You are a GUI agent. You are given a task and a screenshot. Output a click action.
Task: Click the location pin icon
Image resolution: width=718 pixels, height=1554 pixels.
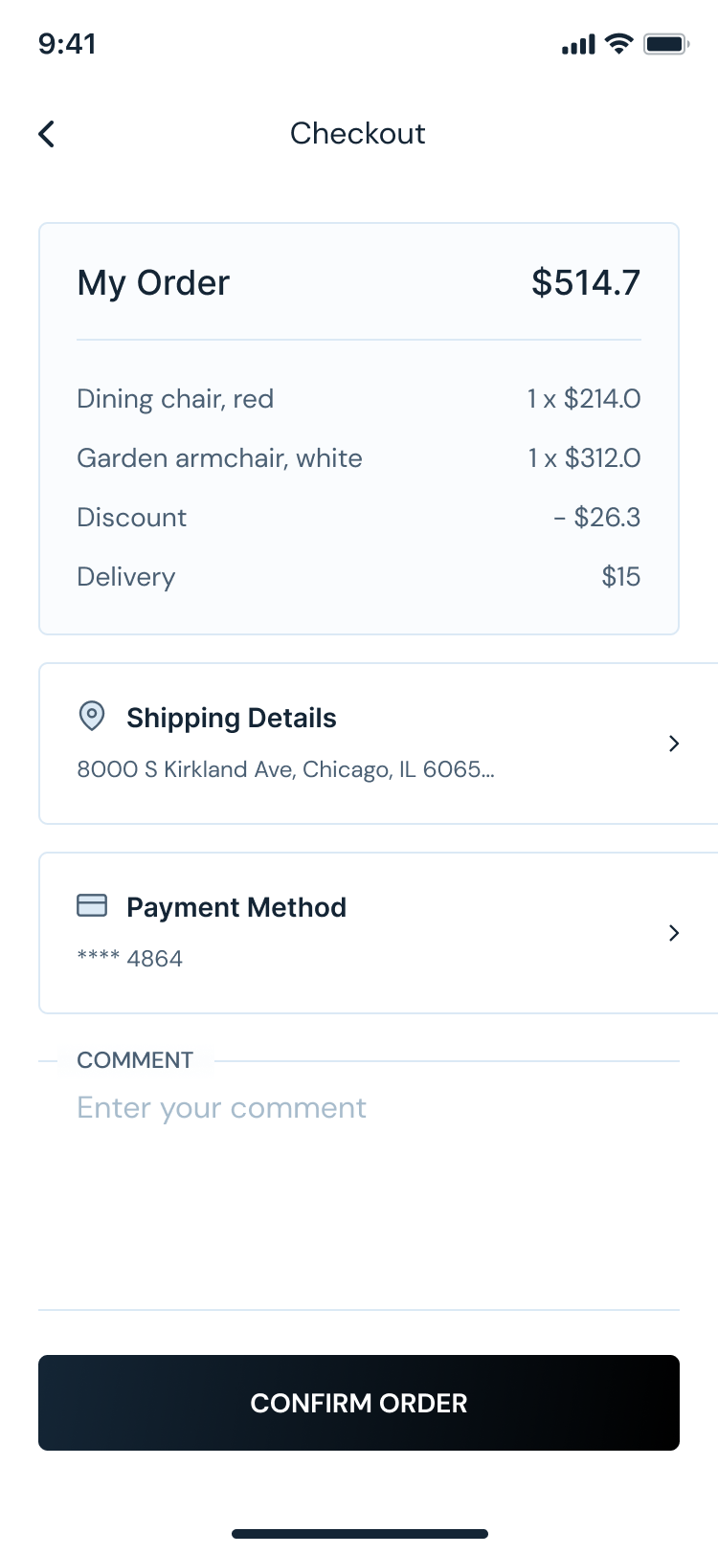[x=92, y=716]
